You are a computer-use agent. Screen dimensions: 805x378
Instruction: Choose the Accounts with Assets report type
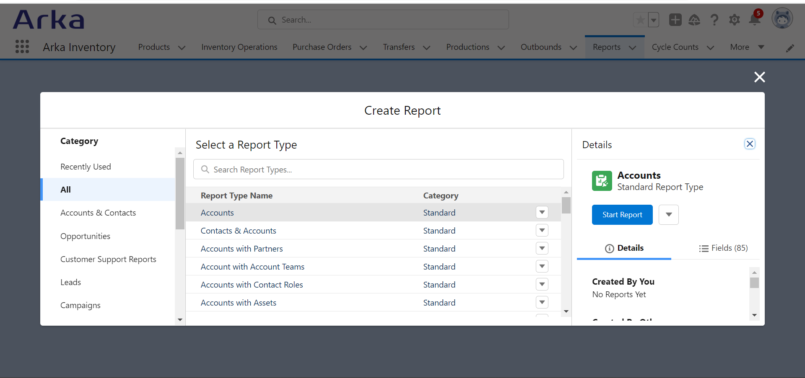click(238, 303)
